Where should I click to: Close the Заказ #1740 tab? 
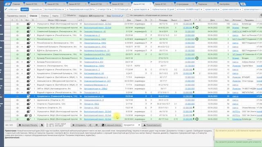coord(150,4)
